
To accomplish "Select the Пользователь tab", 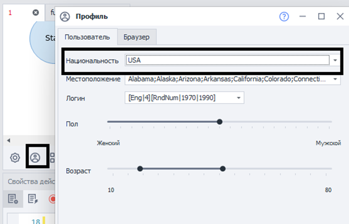I will 87,37.
